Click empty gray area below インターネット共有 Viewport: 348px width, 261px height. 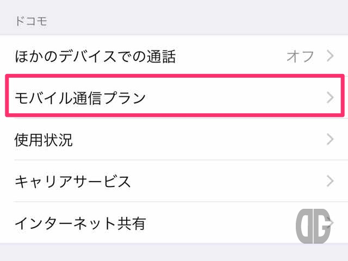point(174,252)
